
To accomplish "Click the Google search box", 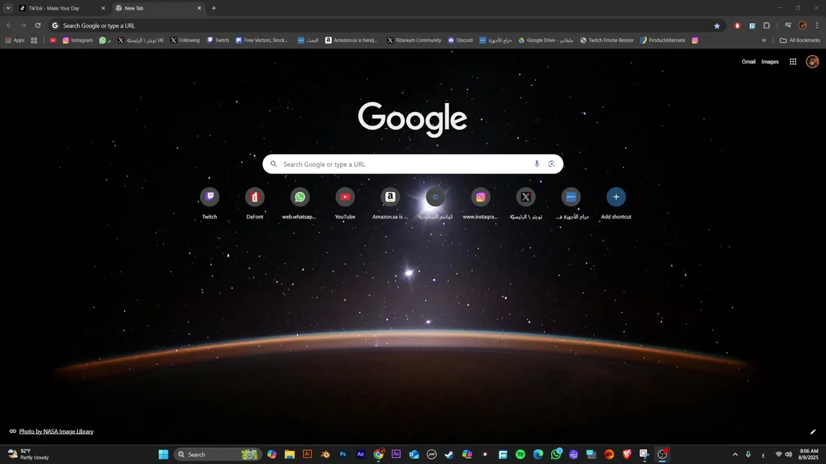I will (x=413, y=164).
